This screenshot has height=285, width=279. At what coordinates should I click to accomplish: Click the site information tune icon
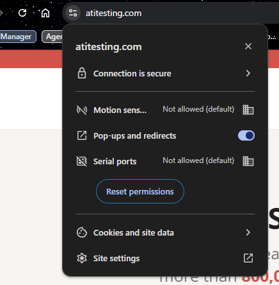coord(73,13)
